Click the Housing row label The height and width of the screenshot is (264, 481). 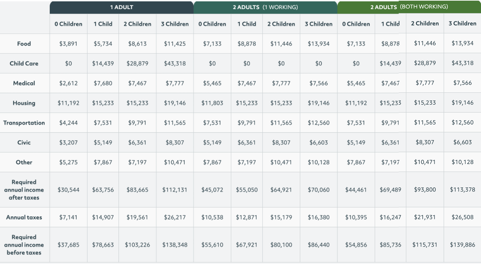24,103
